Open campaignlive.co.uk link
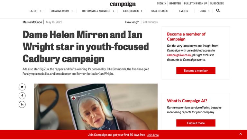This screenshot has width=247, height=139. [179, 55]
